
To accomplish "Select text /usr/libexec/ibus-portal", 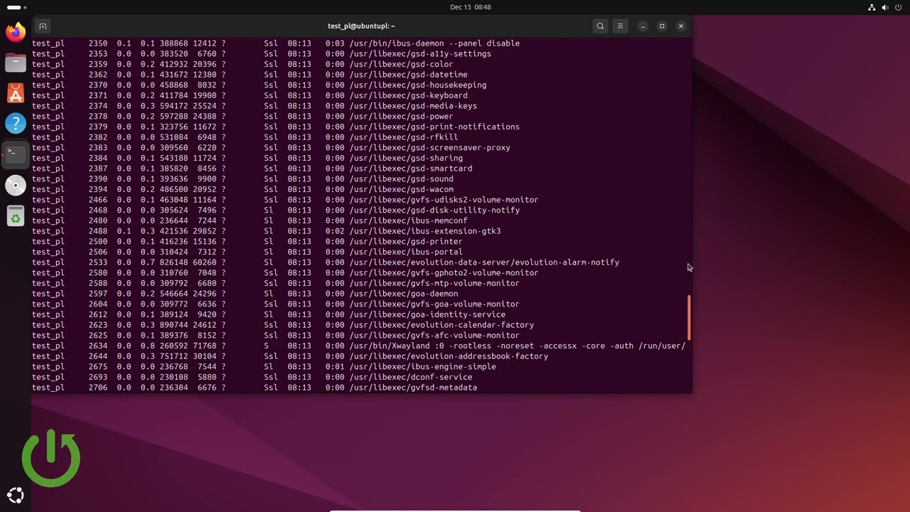I will pyautogui.click(x=406, y=252).
